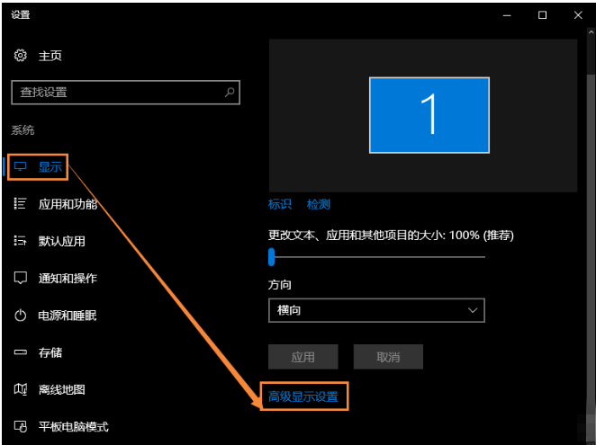The width and height of the screenshot is (596, 445).
Task: Click the icon beside 默认应用
Action: pyautogui.click(x=21, y=241)
